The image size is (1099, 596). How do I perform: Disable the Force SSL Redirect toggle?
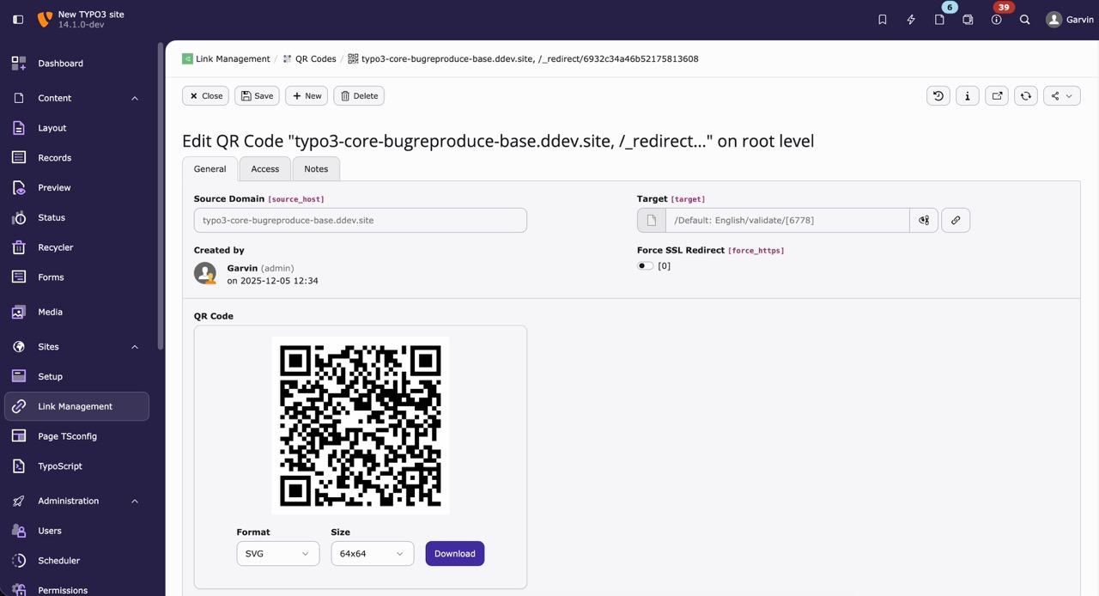645,265
